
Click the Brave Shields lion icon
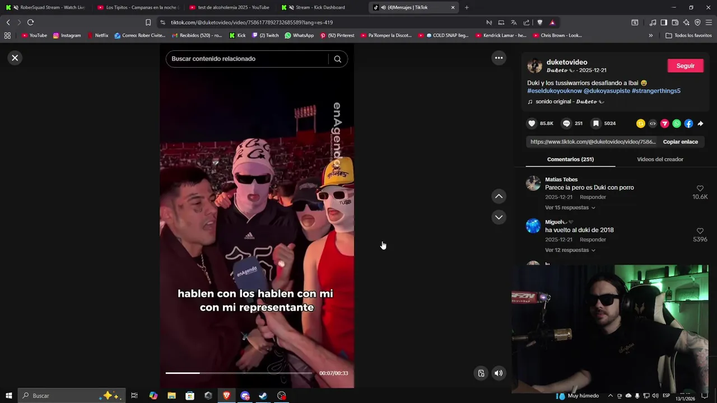(x=539, y=22)
